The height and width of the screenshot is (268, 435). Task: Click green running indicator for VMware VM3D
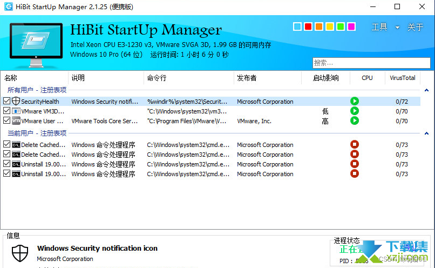pos(354,111)
